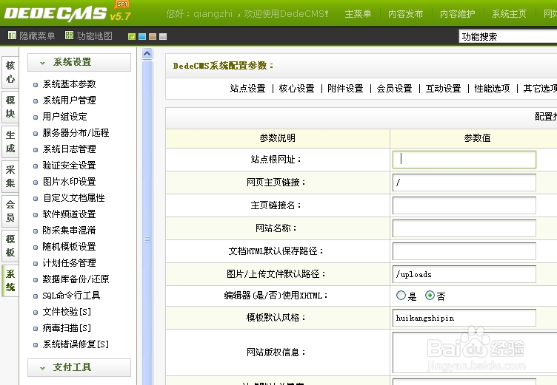
Task: Open 系统主页 in top navigation
Action: point(509,14)
